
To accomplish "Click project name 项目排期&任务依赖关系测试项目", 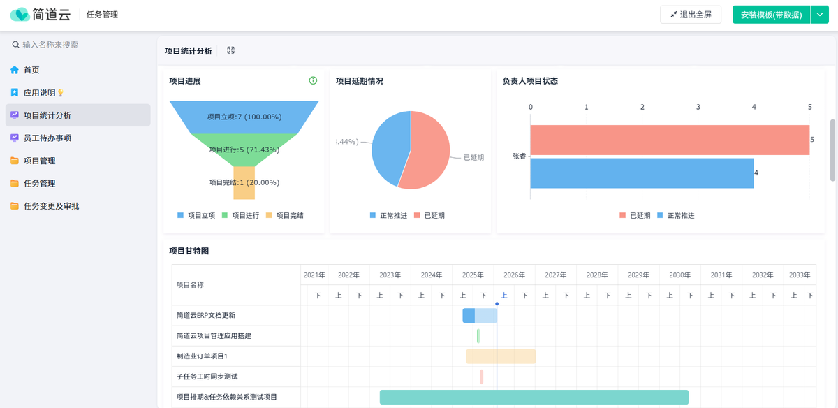I will (227, 397).
